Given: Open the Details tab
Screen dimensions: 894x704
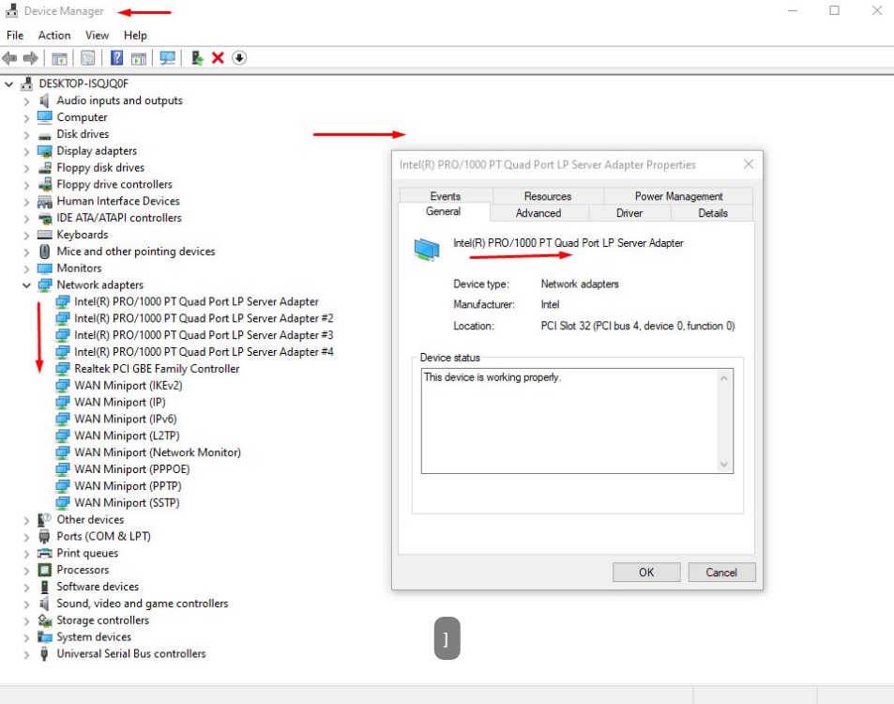Looking at the screenshot, I should [713, 213].
